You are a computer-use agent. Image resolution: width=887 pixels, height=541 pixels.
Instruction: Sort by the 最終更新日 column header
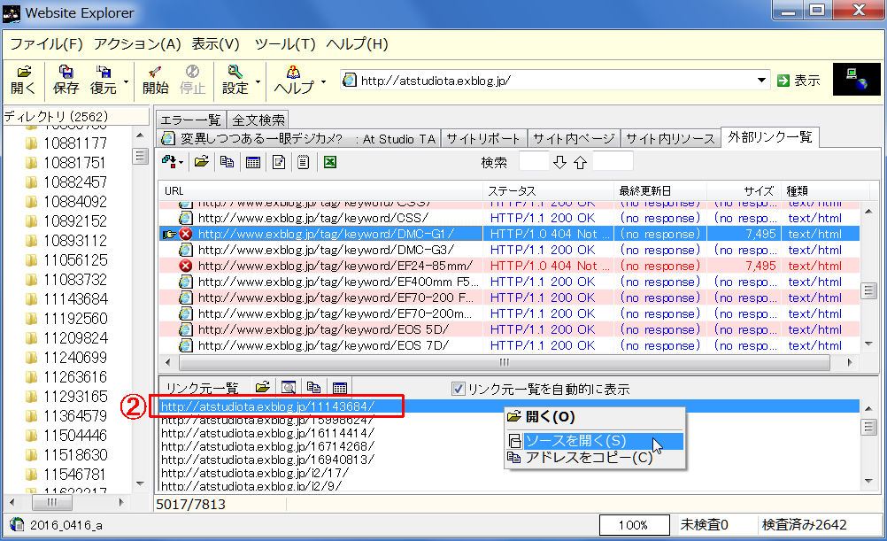pos(660,190)
